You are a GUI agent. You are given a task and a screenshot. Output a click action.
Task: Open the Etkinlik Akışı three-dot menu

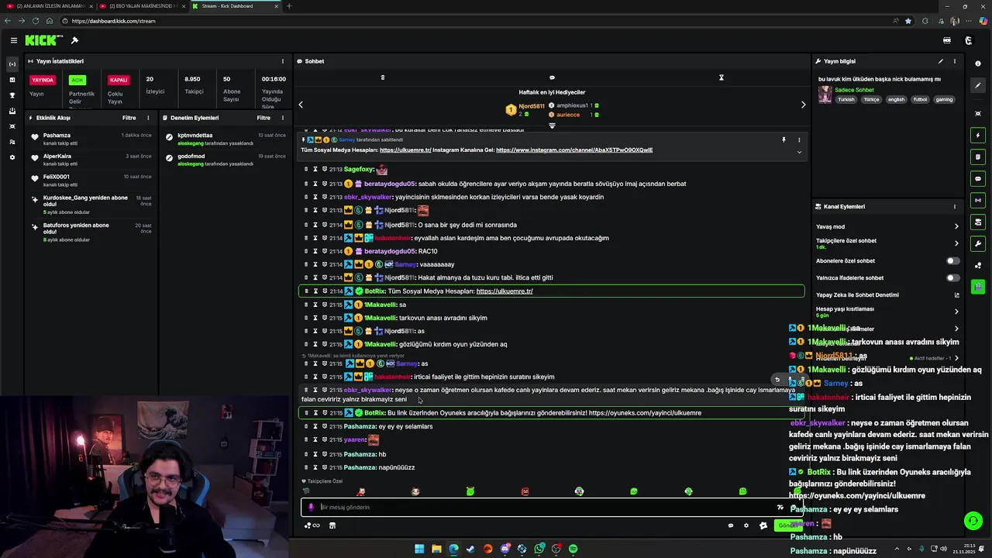pos(148,118)
